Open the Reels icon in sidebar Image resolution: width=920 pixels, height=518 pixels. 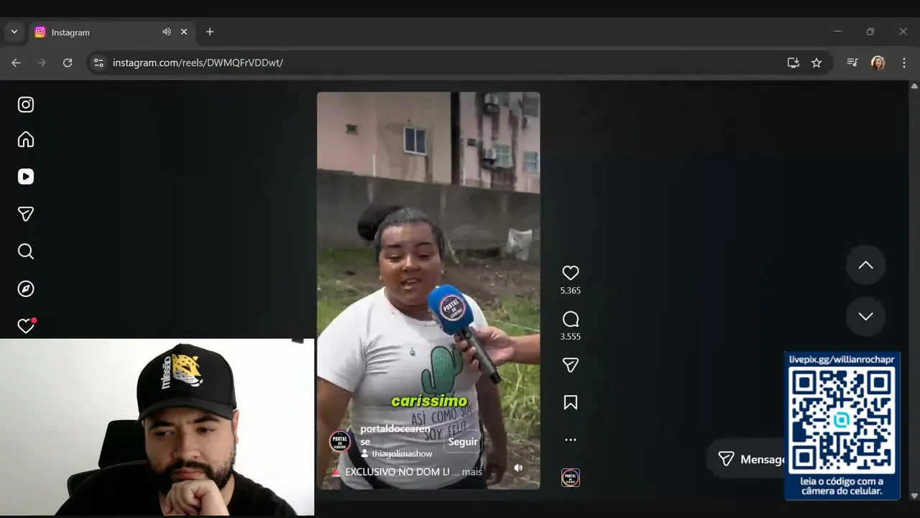point(26,177)
